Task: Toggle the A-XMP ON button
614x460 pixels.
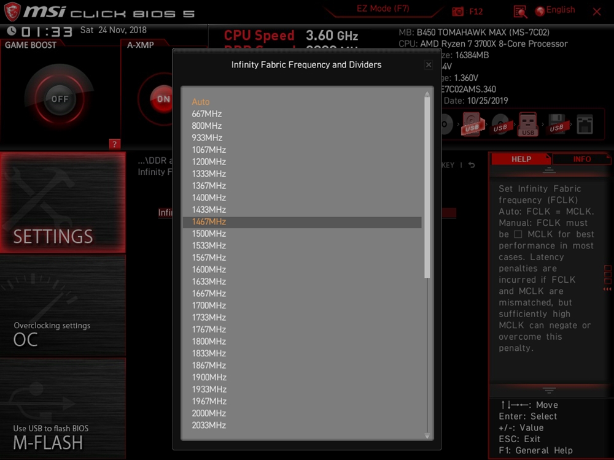Action: [162, 99]
